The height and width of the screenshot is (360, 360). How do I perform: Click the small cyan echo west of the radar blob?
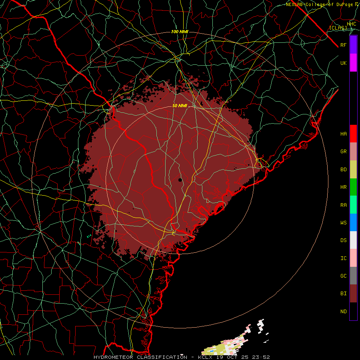[89, 236]
